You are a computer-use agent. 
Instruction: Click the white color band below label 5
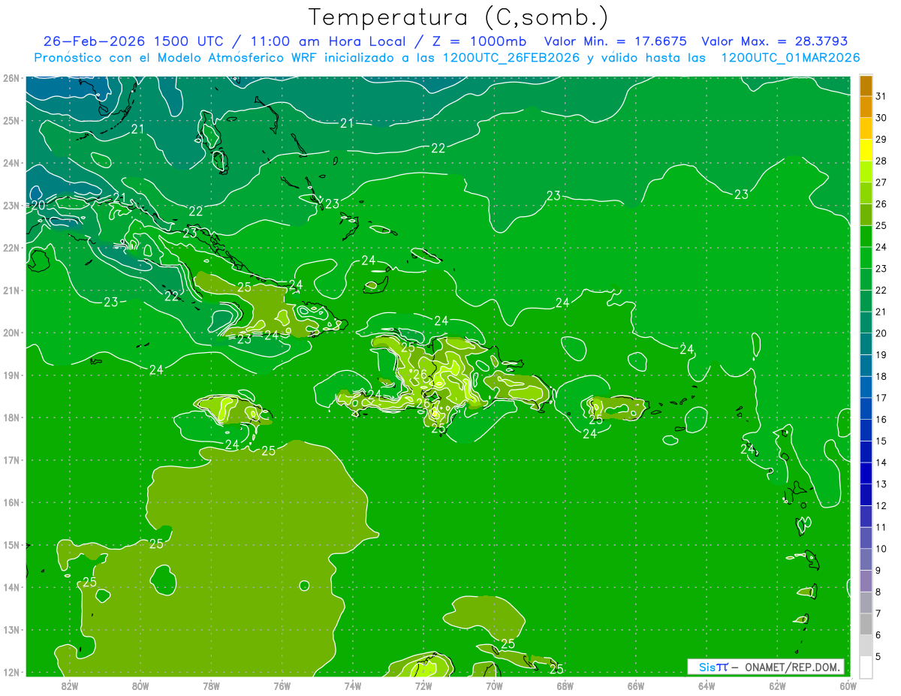866,667
